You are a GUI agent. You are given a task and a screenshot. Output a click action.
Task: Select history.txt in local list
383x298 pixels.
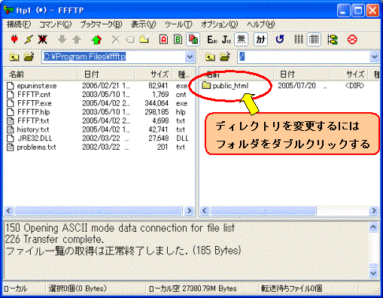[28, 129]
